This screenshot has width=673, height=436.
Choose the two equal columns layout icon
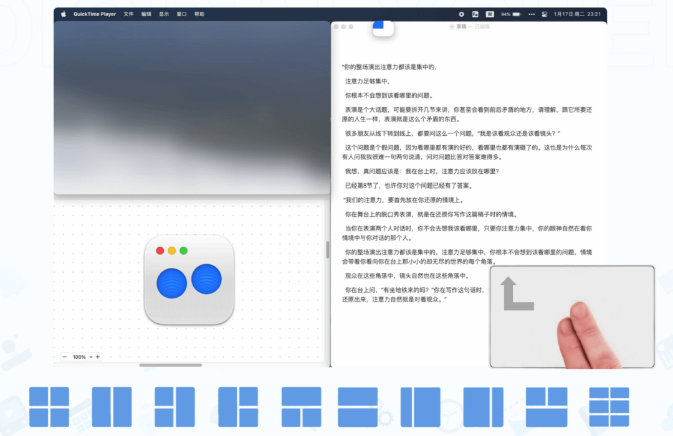[x=112, y=407]
